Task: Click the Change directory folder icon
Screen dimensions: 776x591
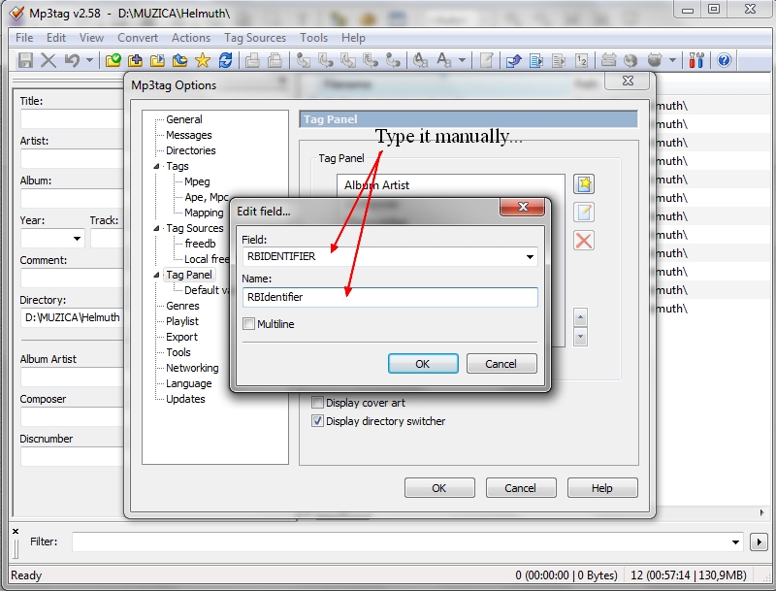Action: (113, 60)
